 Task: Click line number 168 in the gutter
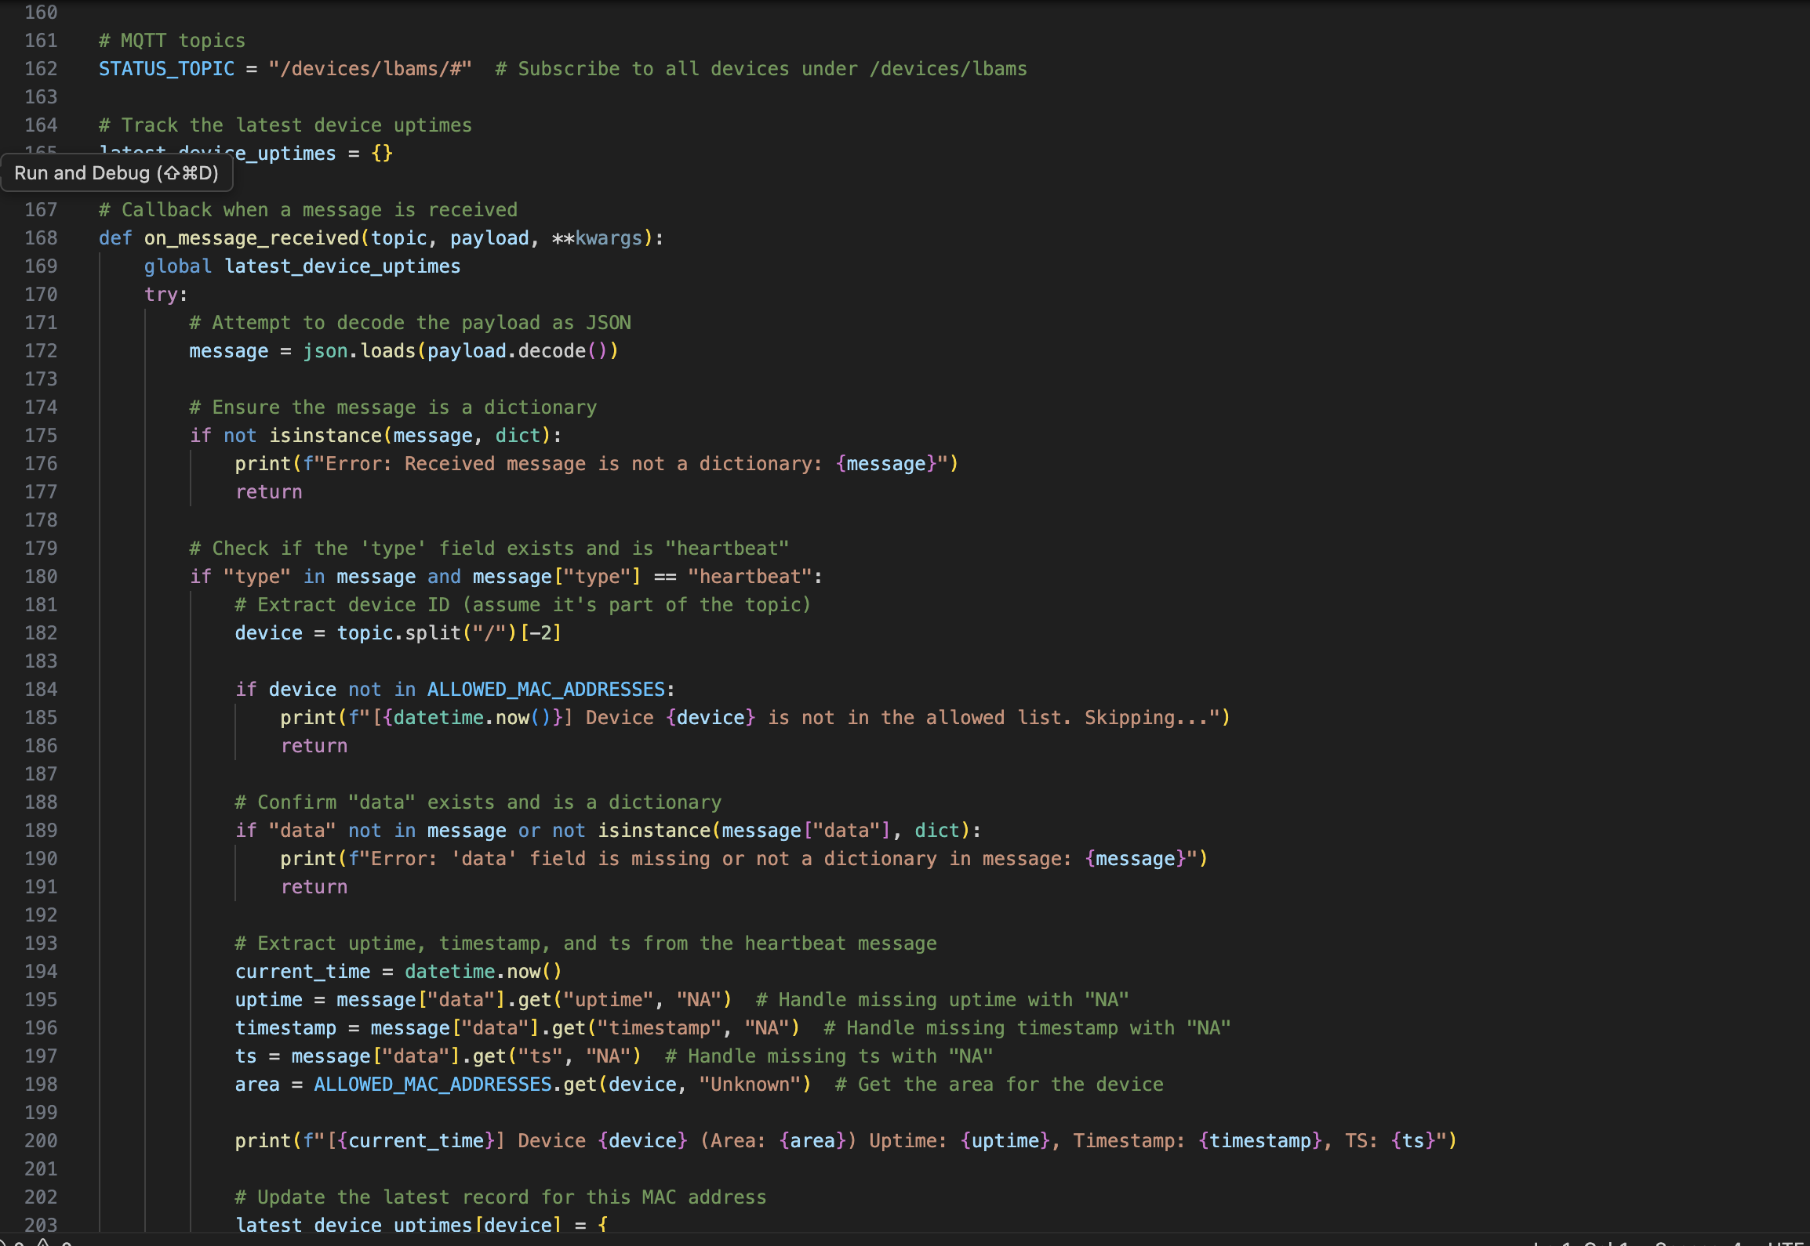click(41, 238)
